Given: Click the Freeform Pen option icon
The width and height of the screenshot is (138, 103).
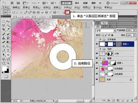Looking at the screenshot, I should pos(30,12).
